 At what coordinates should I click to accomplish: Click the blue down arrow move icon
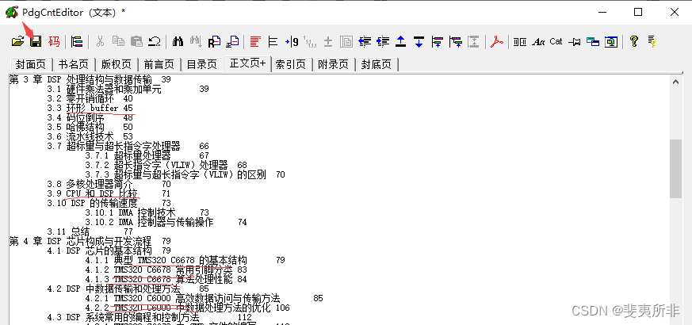[419, 41]
